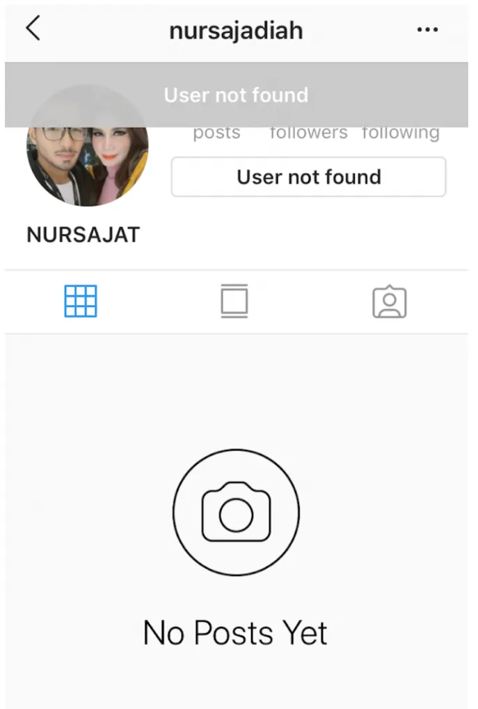Go back using the left arrow
Screen dimensions: 478x709
click(x=33, y=28)
